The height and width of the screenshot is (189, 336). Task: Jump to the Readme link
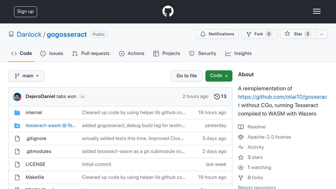[256, 127]
